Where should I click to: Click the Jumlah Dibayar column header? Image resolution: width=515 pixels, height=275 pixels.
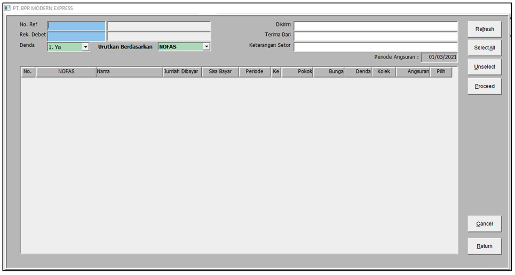181,72
